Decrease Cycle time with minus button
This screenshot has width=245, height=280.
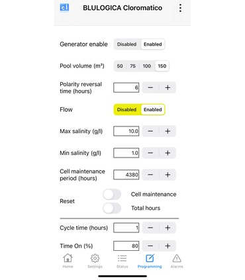coord(150,228)
